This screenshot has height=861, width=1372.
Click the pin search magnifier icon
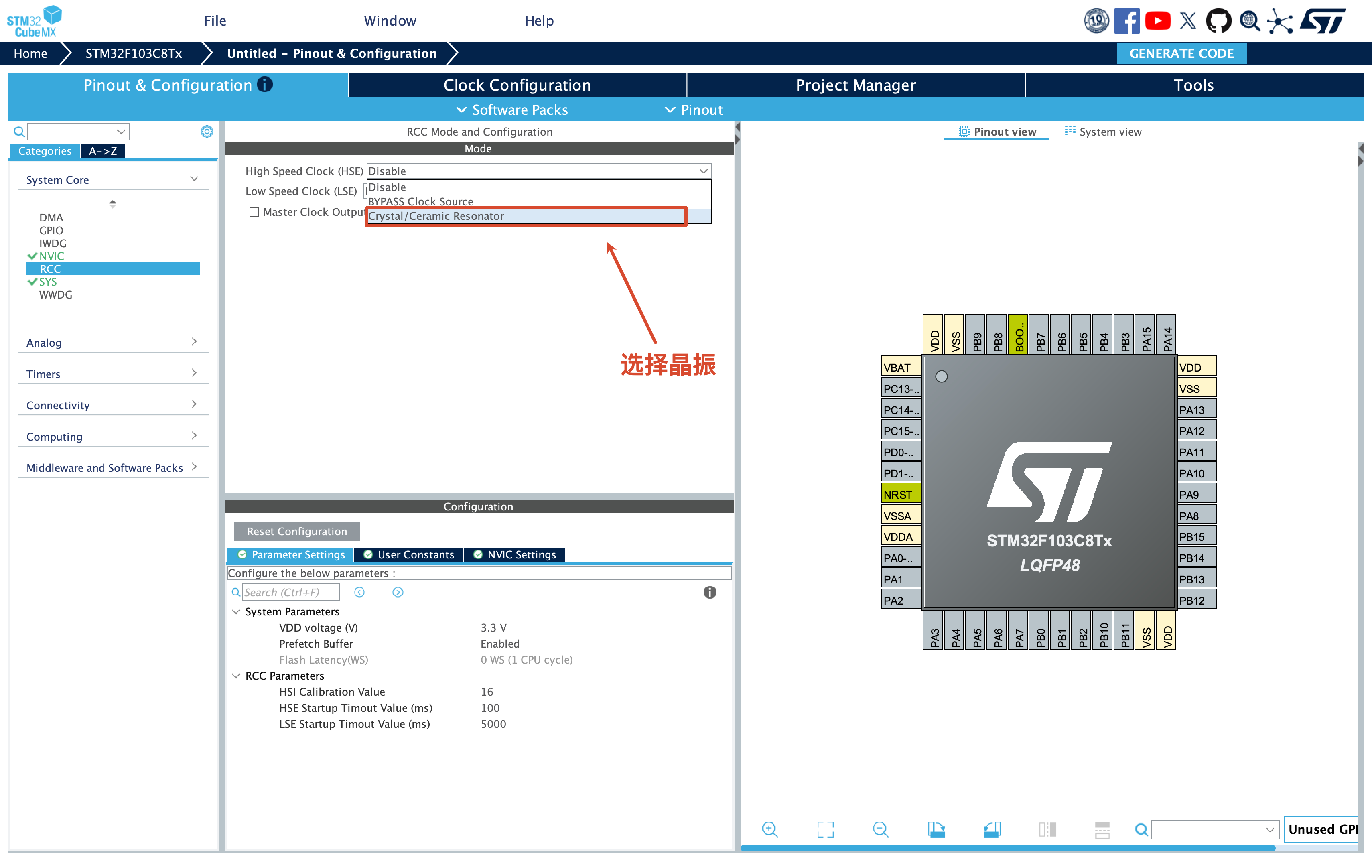[x=1141, y=830]
